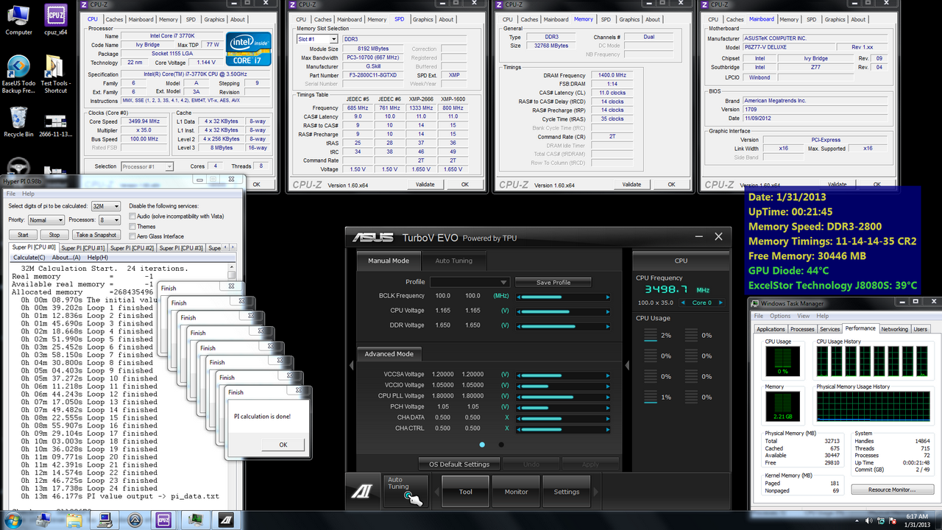The image size is (942, 530).
Task: Click the round ASUS gadget taskbar icon
Action: coord(135,520)
